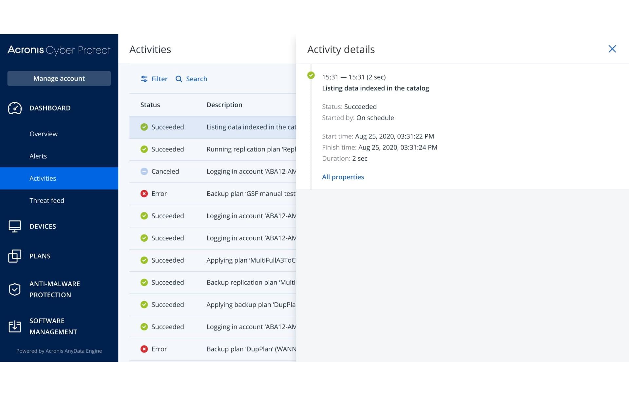Close the Activity details panel
The width and height of the screenshot is (629, 396).
[x=612, y=49]
